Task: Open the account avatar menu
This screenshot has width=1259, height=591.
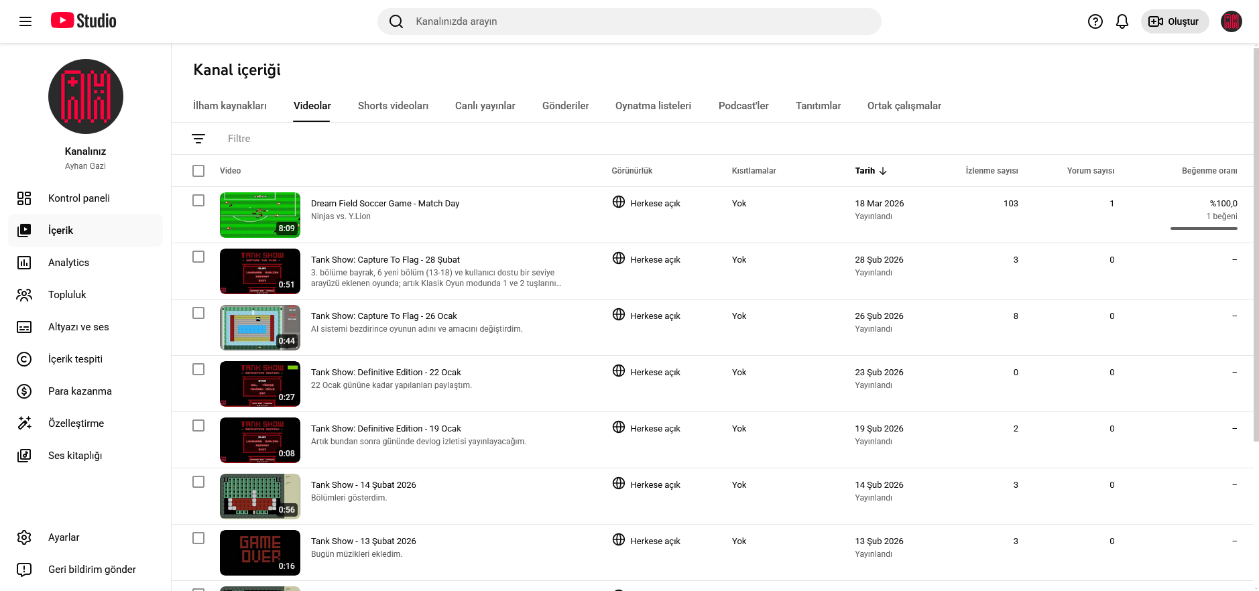Action: coord(1231,21)
